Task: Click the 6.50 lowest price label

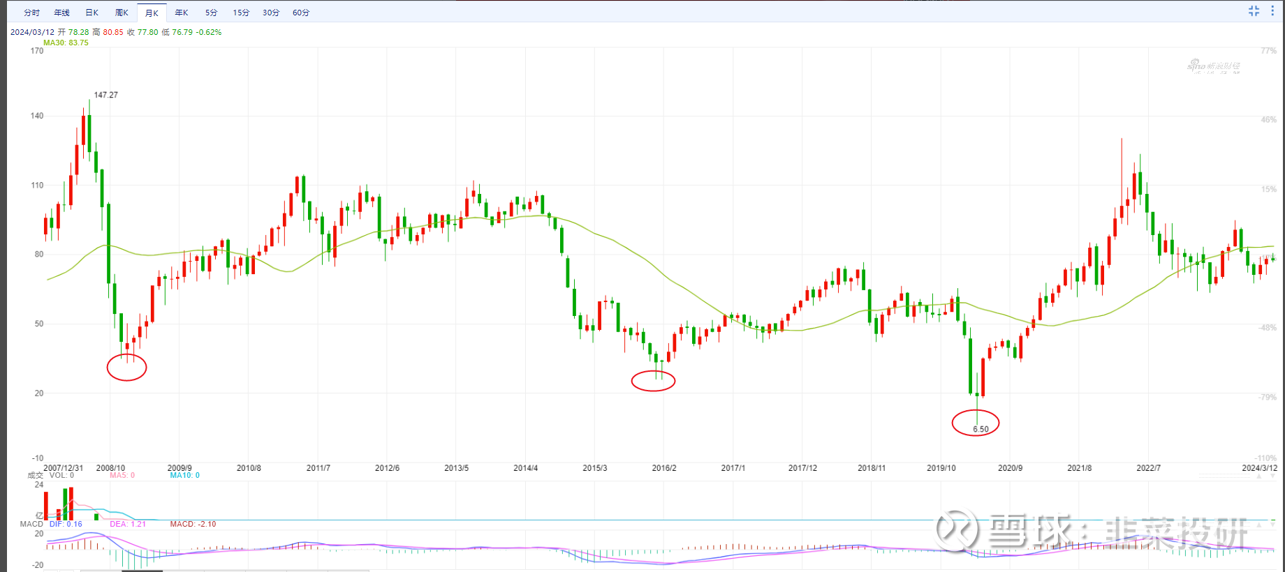Action: [x=981, y=429]
